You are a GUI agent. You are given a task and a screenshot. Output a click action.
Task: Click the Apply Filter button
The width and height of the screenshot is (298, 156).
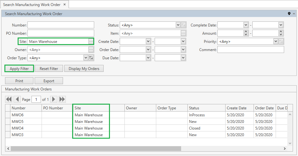(x=19, y=68)
